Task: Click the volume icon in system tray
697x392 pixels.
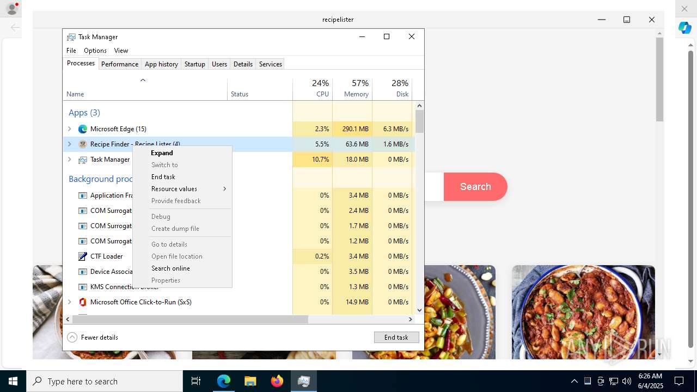Action: point(627,381)
